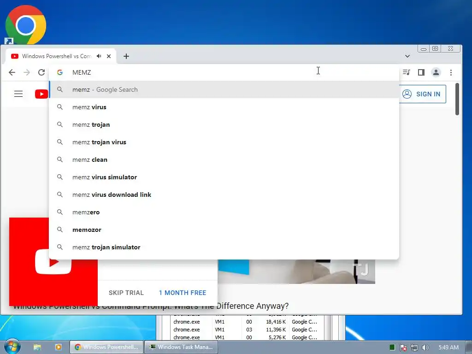Select 'memozor' suggestion
Viewport: 472px width, 354px height.
pos(224,230)
